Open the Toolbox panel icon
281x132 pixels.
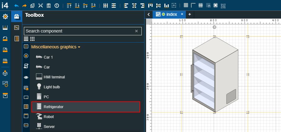pyautogui.click(x=17, y=17)
